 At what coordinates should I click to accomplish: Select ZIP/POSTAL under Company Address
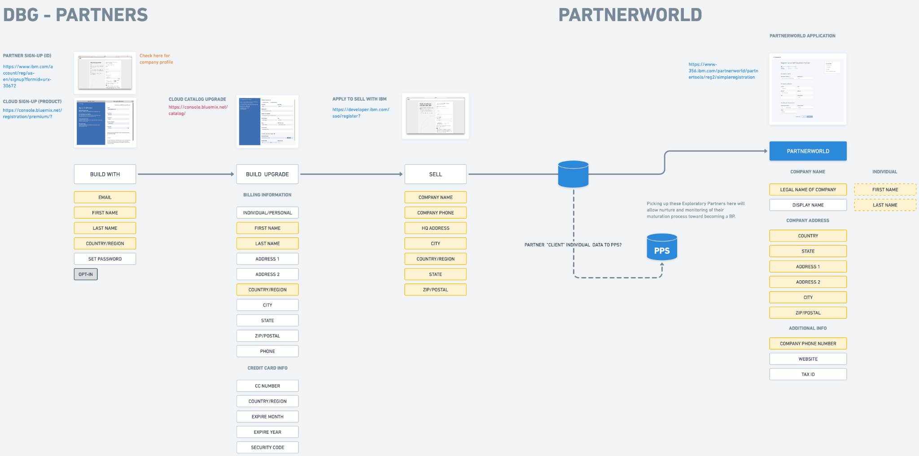pos(808,313)
